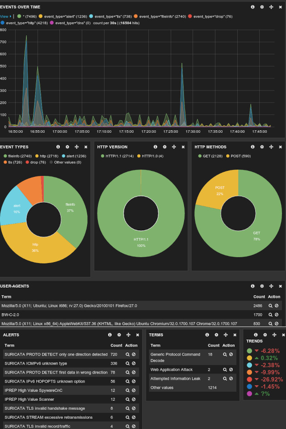The height and width of the screenshot is (429, 286).
Task: Exclude BW-C-2.0 user-agent with the ban icon
Action: [x=277, y=314]
